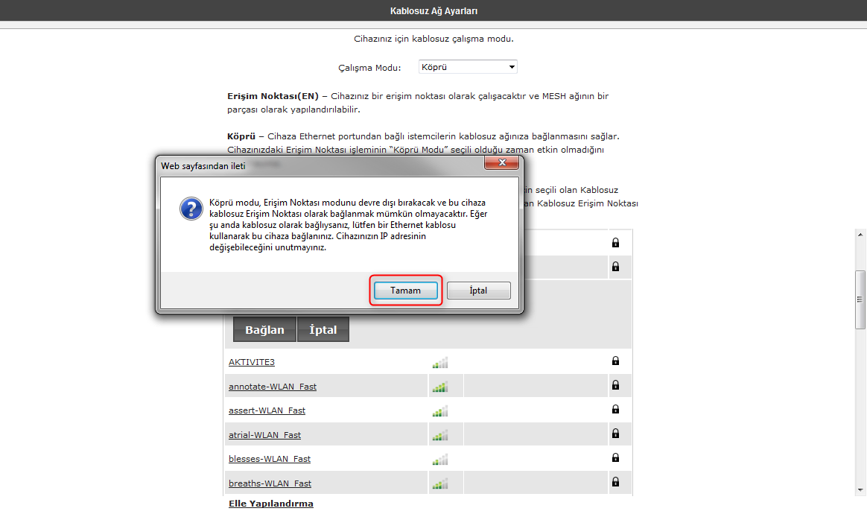Click the blue question mark dialog icon
Image resolution: width=867 pixels, height=517 pixels.
tap(191, 209)
